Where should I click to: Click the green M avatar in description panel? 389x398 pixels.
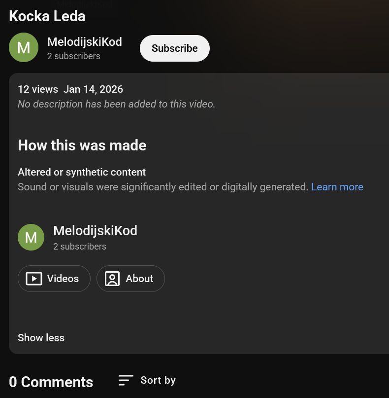pos(31,237)
